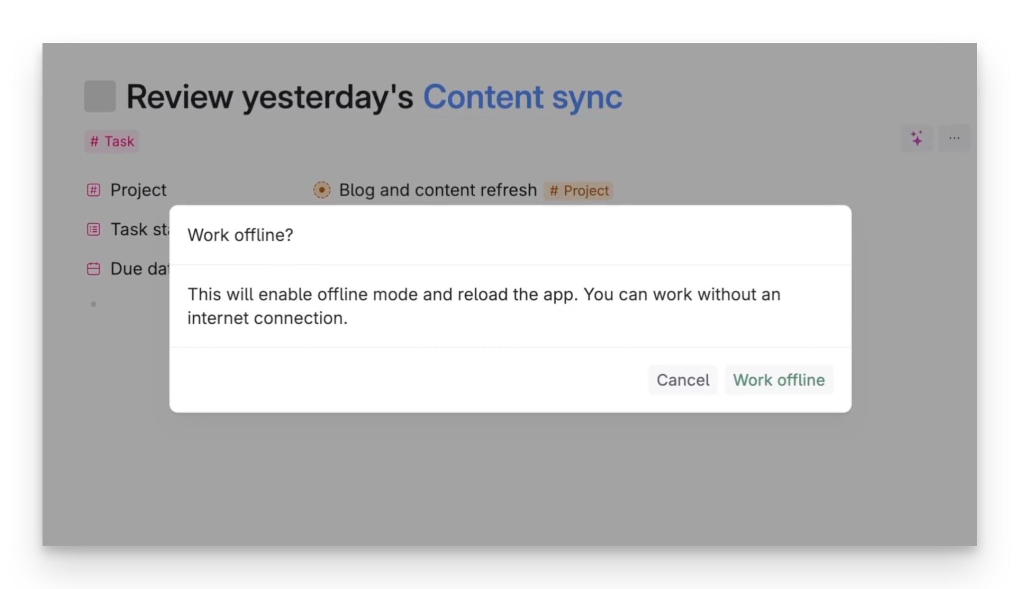Open Notion AI with the sparkle icon
The image size is (1020, 589).
pyautogui.click(x=916, y=139)
